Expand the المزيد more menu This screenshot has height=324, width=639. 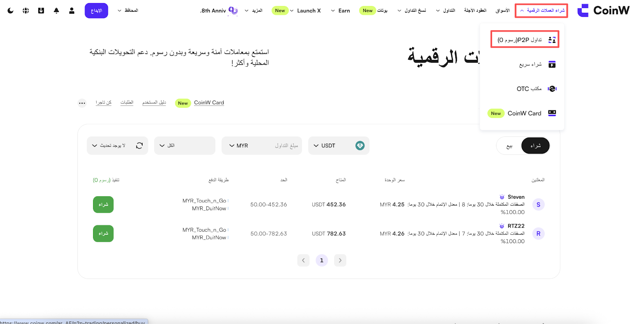(254, 10)
